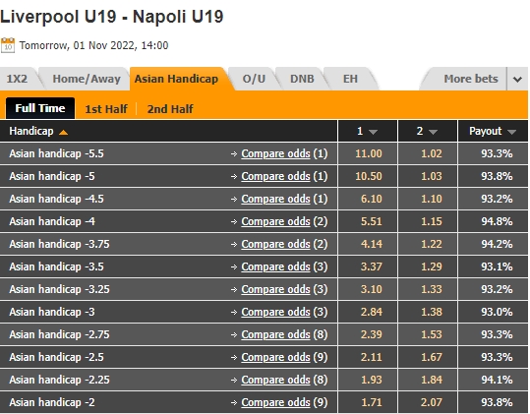Screen dimensions: 530x414
Task: Open the Home/Away tab
Action: (x=87, y=79)
